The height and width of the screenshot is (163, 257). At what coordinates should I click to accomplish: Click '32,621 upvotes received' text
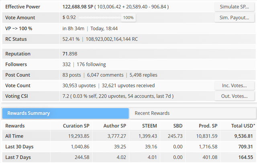tap(128, 86)
